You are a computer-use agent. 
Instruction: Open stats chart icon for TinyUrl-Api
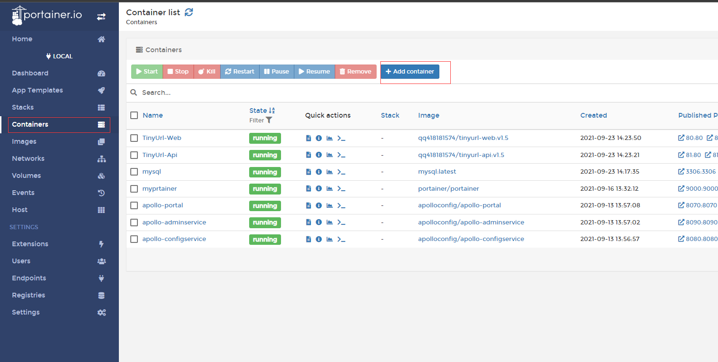[x=330, y=155]
